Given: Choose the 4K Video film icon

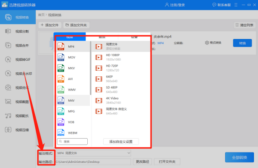Looking at the screenshot, I should (x=99, y=100).
